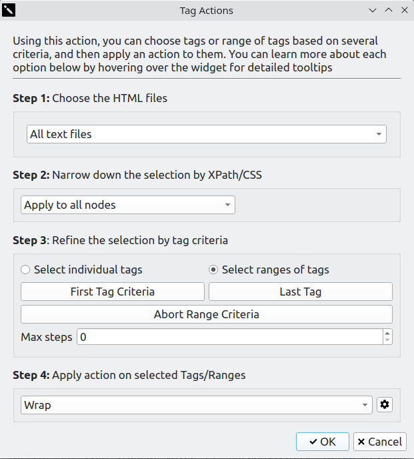The width and height of the screenshot is (414, 459).
Task: Open the Wrap action dropdown
Action: [197, 405]
